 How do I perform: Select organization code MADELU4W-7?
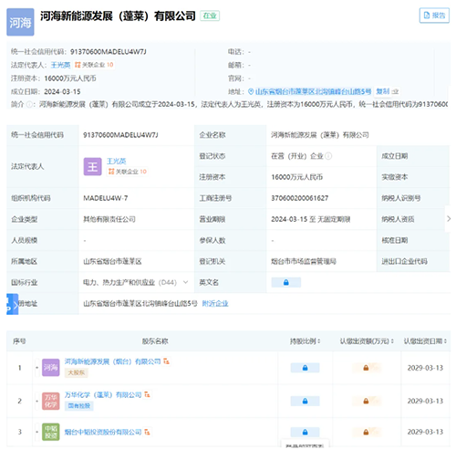pyautogui.click(x=106, y=198)
